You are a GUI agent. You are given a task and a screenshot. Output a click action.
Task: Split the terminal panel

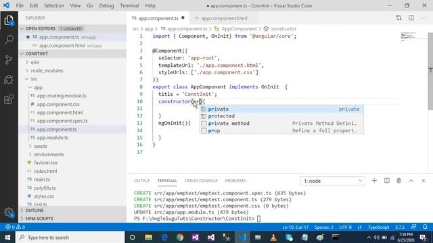tap(386, 181)
